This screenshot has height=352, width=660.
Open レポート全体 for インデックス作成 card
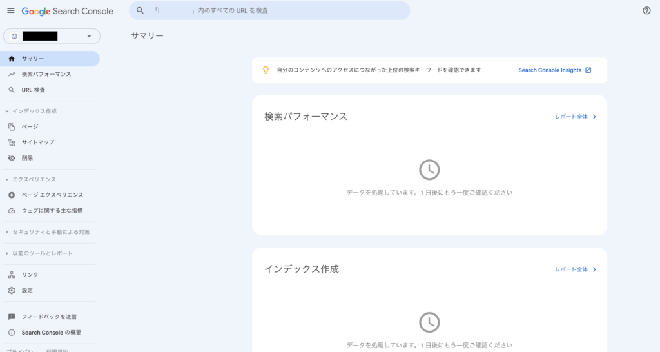571,269
